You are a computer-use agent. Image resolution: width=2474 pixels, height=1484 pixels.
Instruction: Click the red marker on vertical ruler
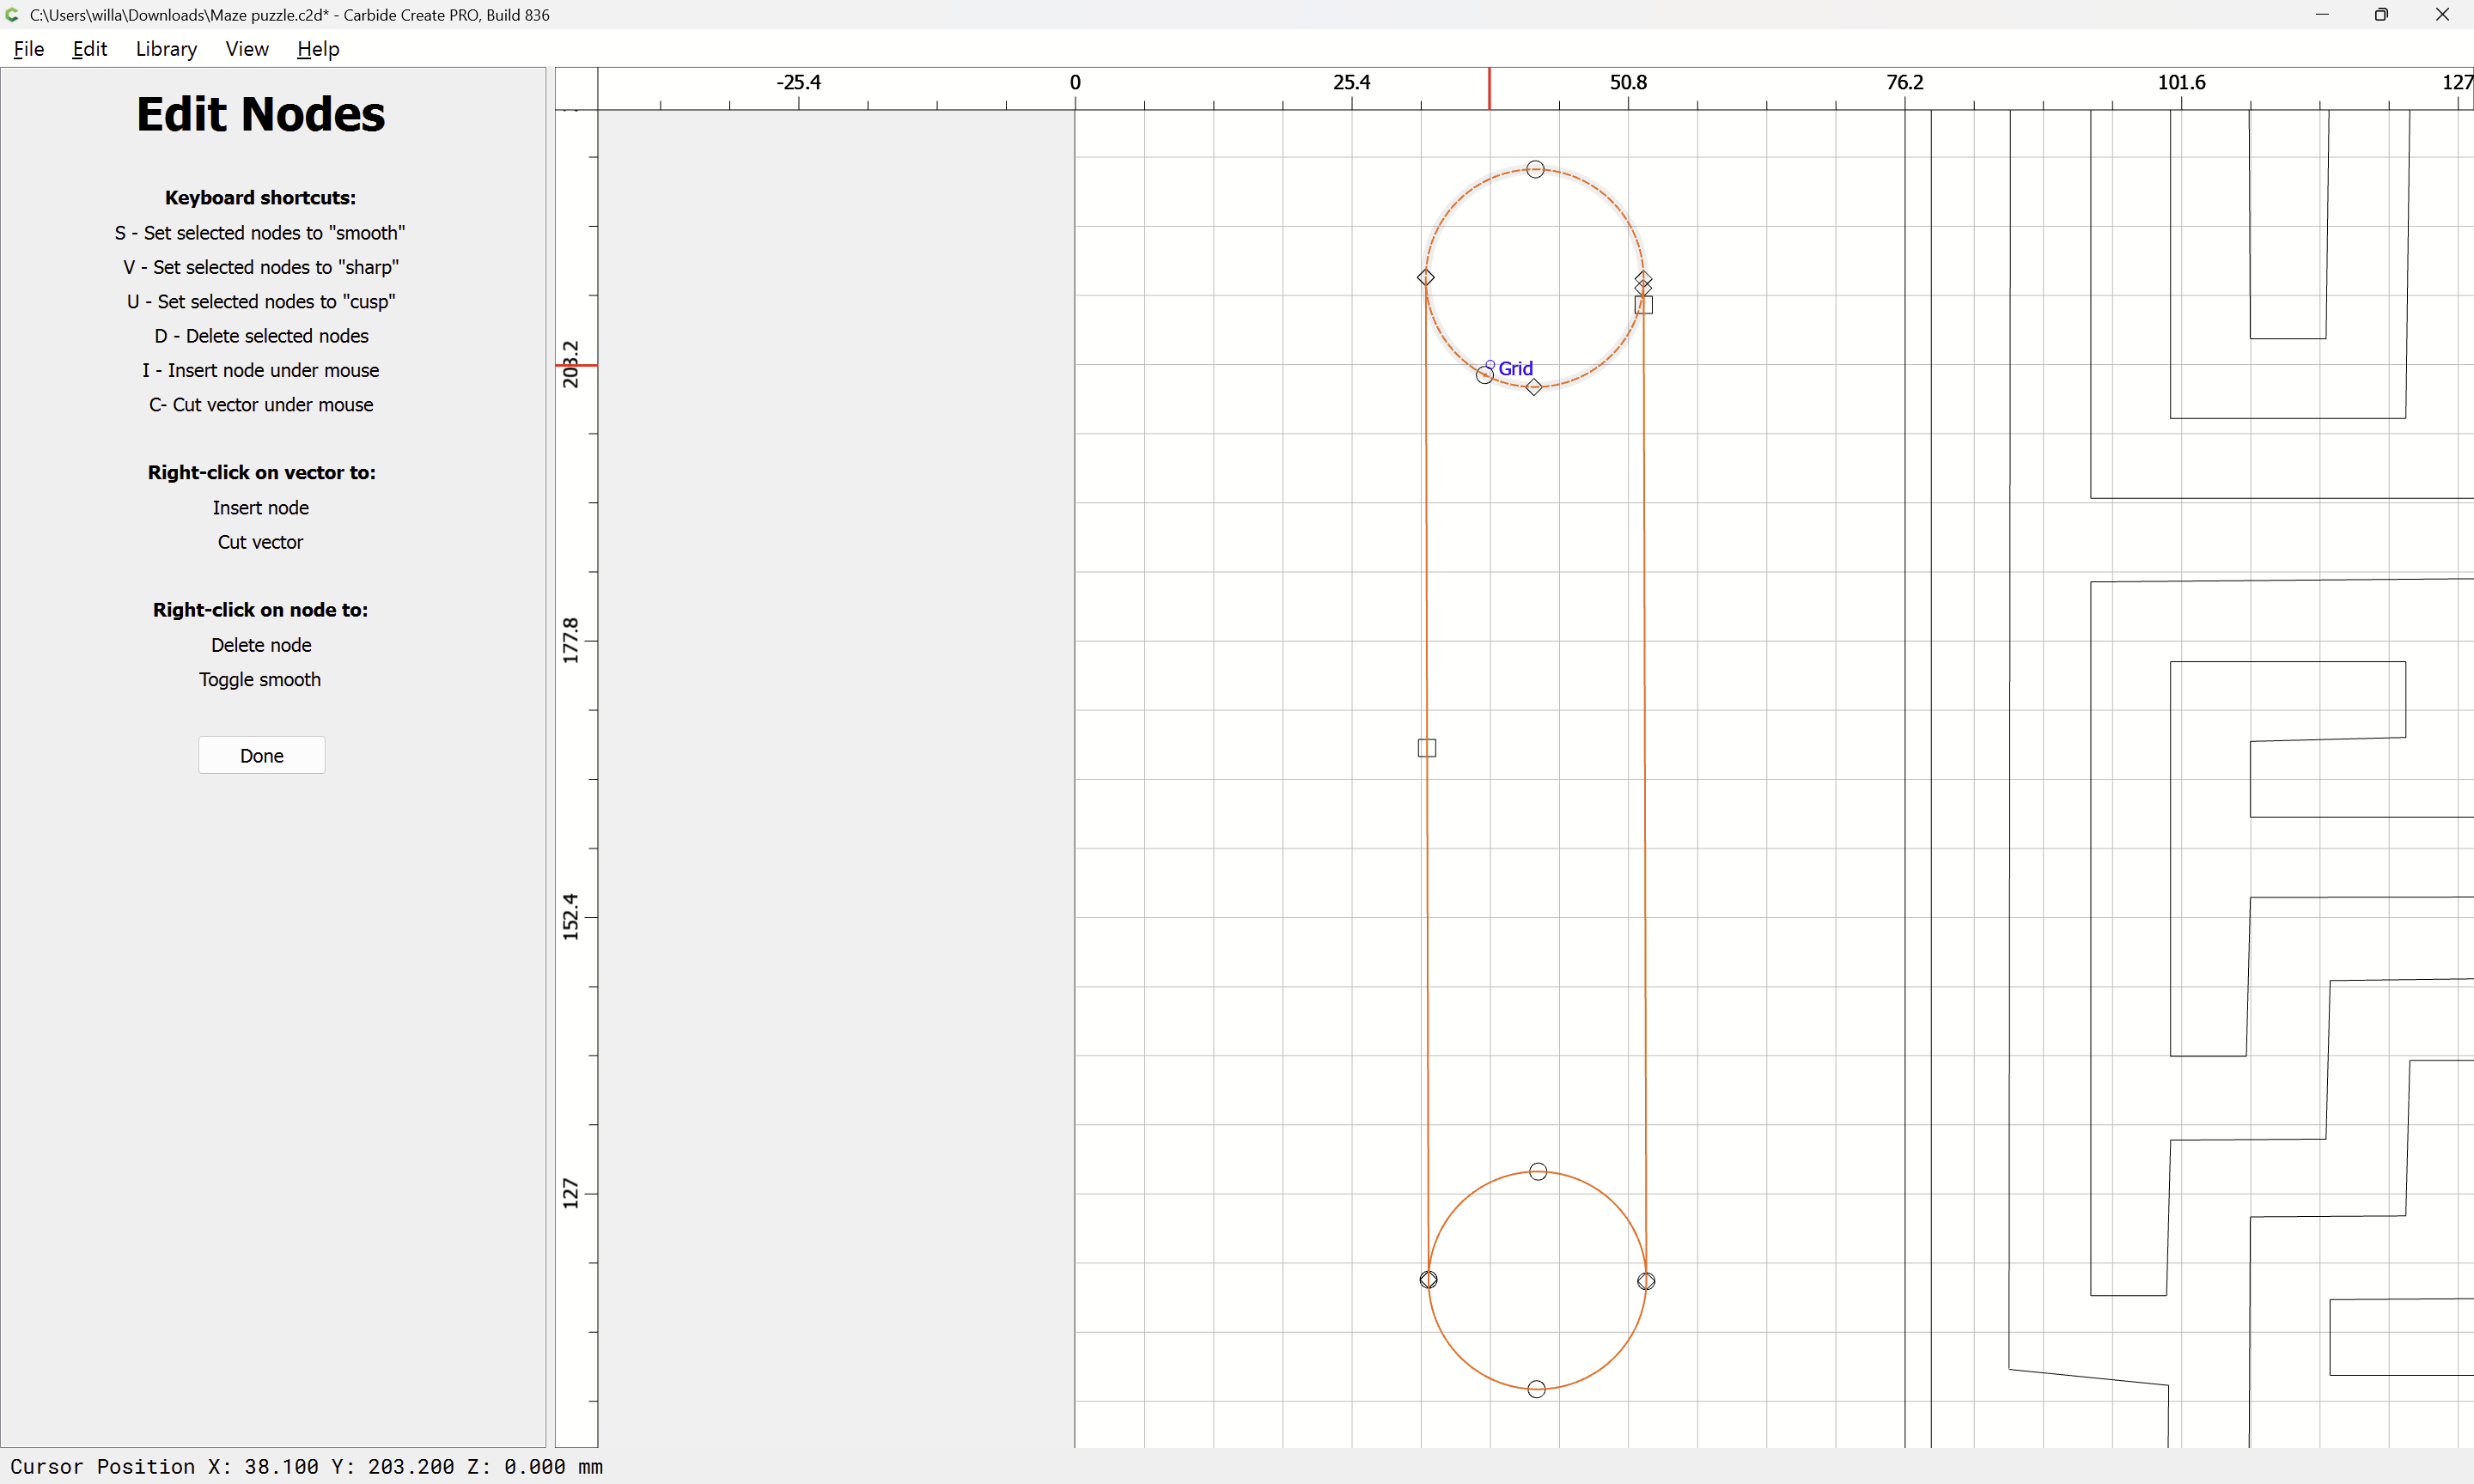(576, 365)
